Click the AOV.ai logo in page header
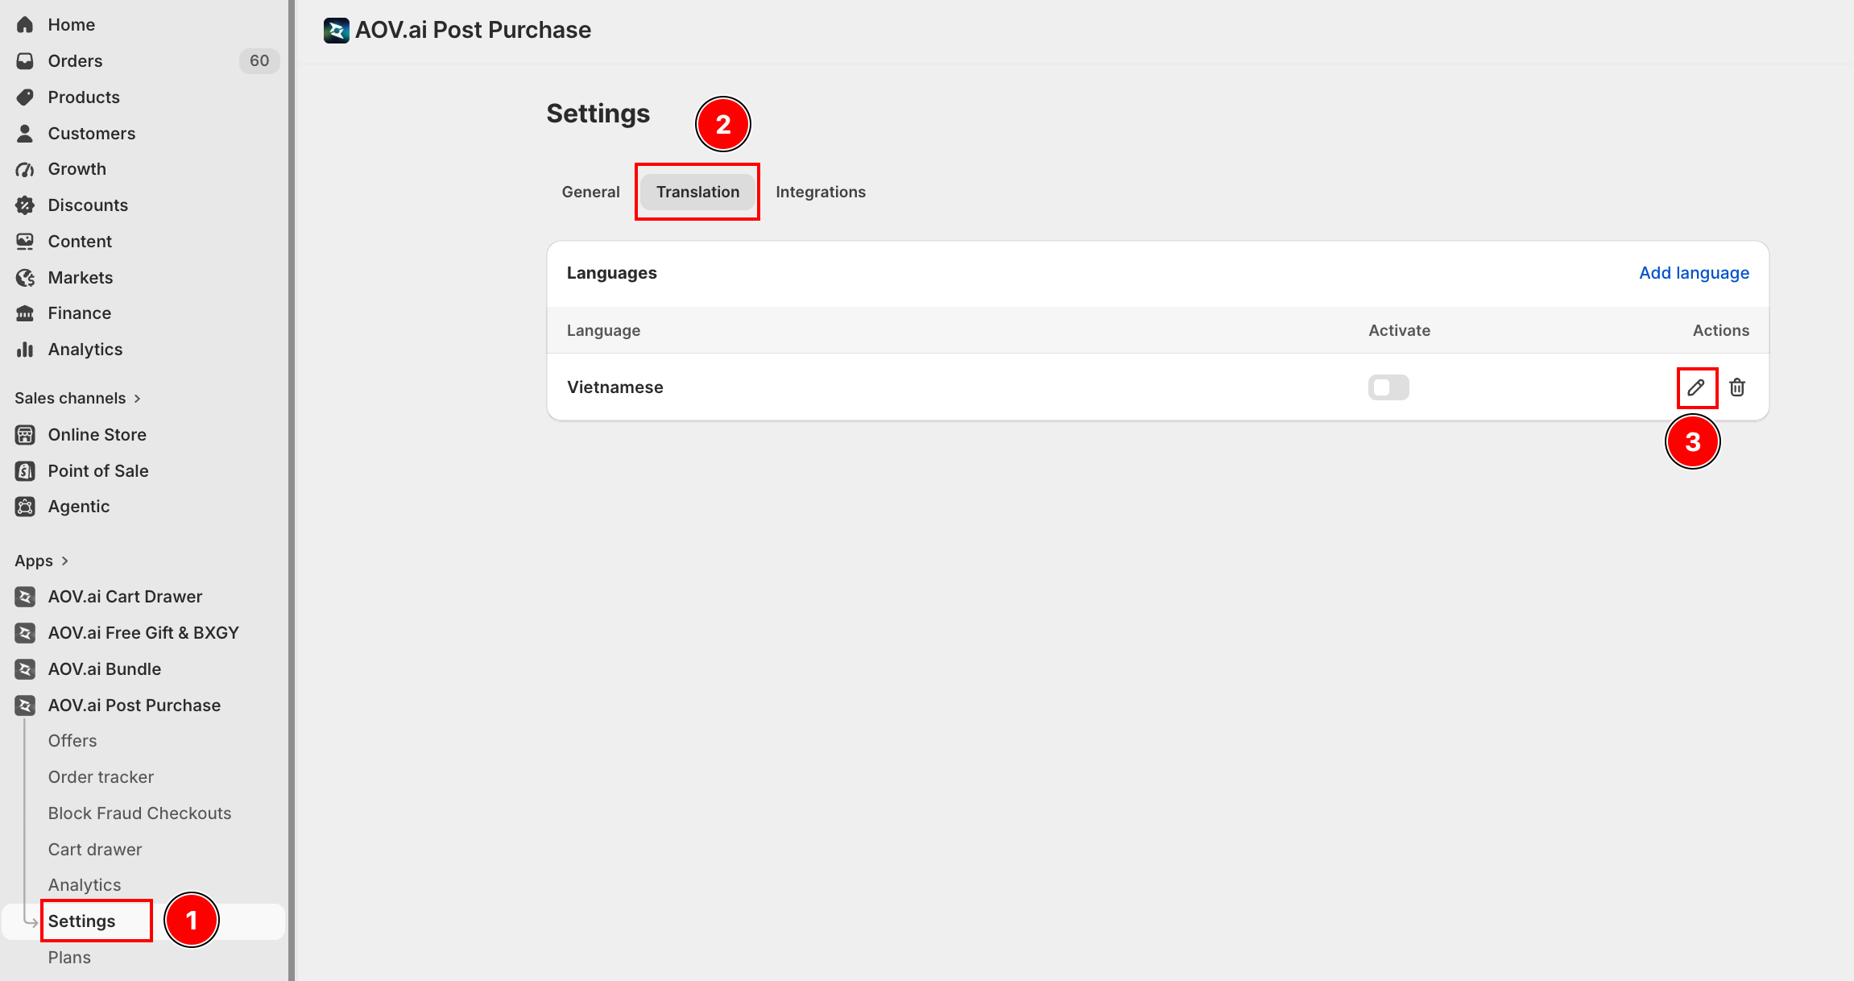Image resolution: width=1854 pixels, height=981 pixels. point(337,31)
